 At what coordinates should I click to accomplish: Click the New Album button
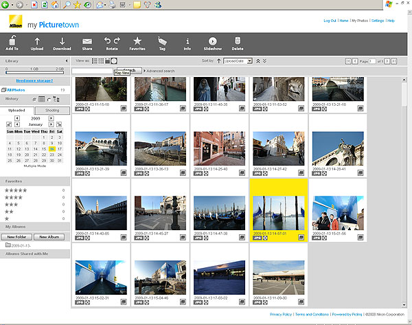coord(49,237)
